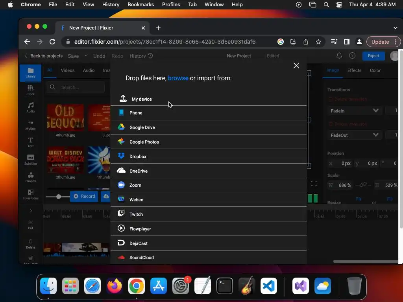
Task: Open Chrome tab search dropdown
Action: click(x=395, y=28)
